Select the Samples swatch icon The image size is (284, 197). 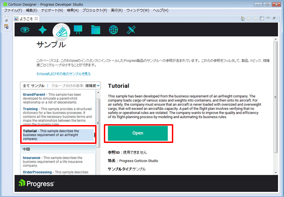[x=62, y=33]
